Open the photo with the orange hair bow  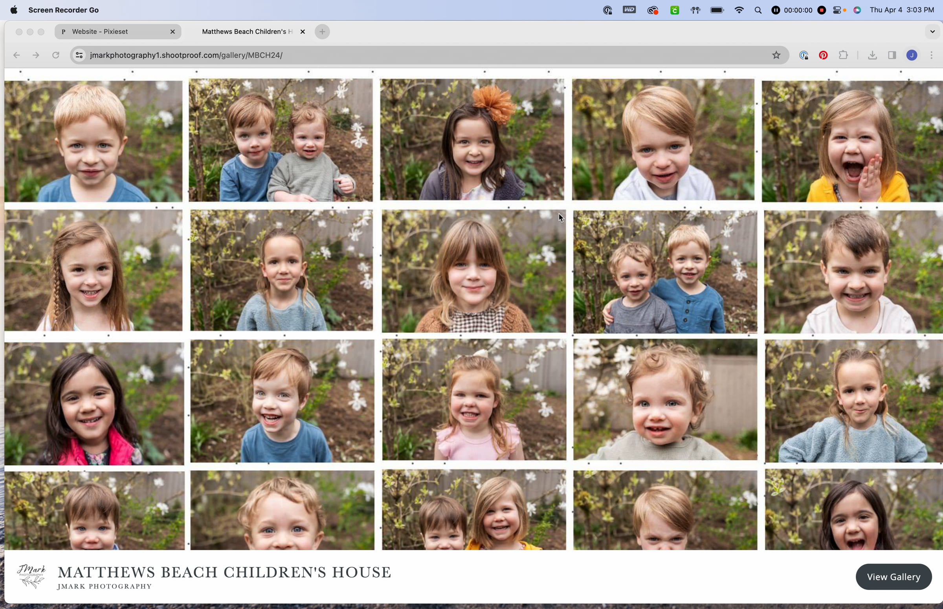(x=472, y=140)
